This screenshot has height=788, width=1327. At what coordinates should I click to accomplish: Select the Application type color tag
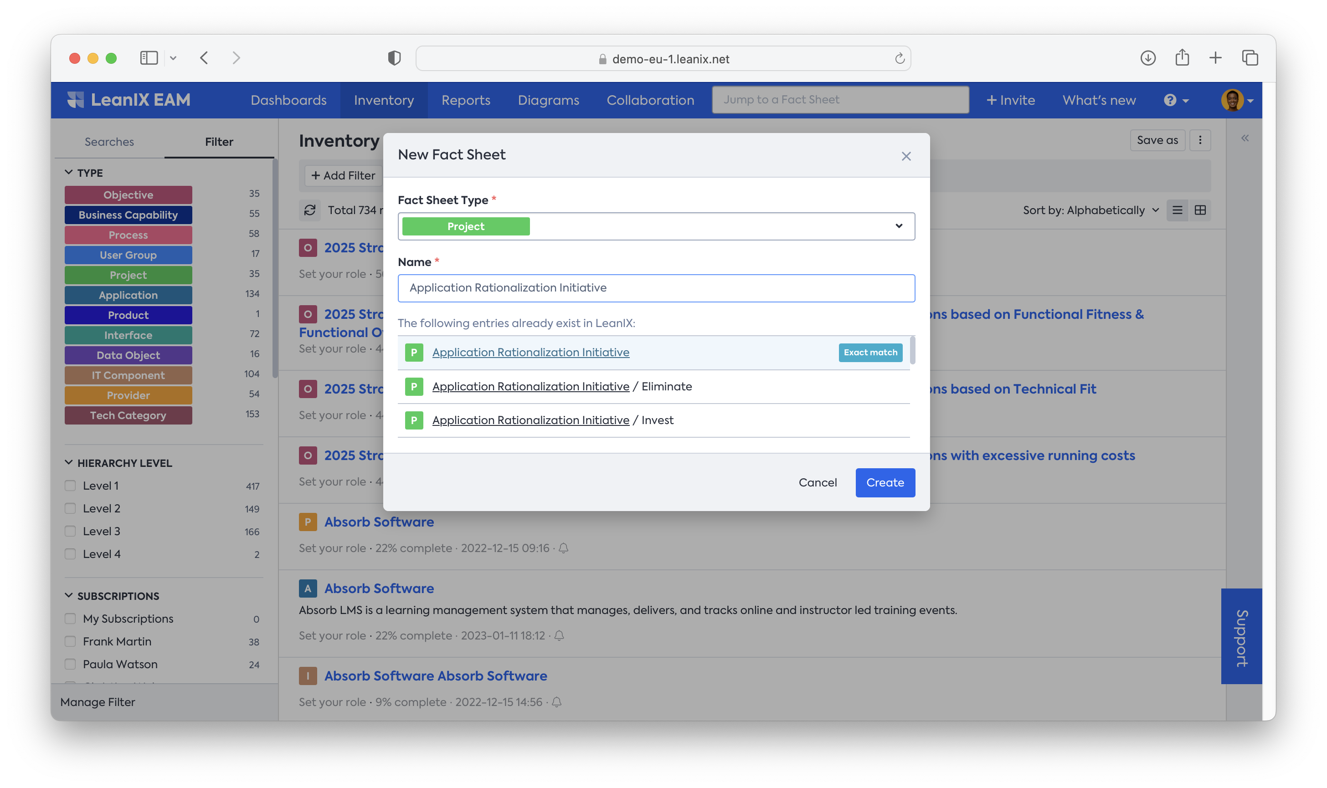128,295
